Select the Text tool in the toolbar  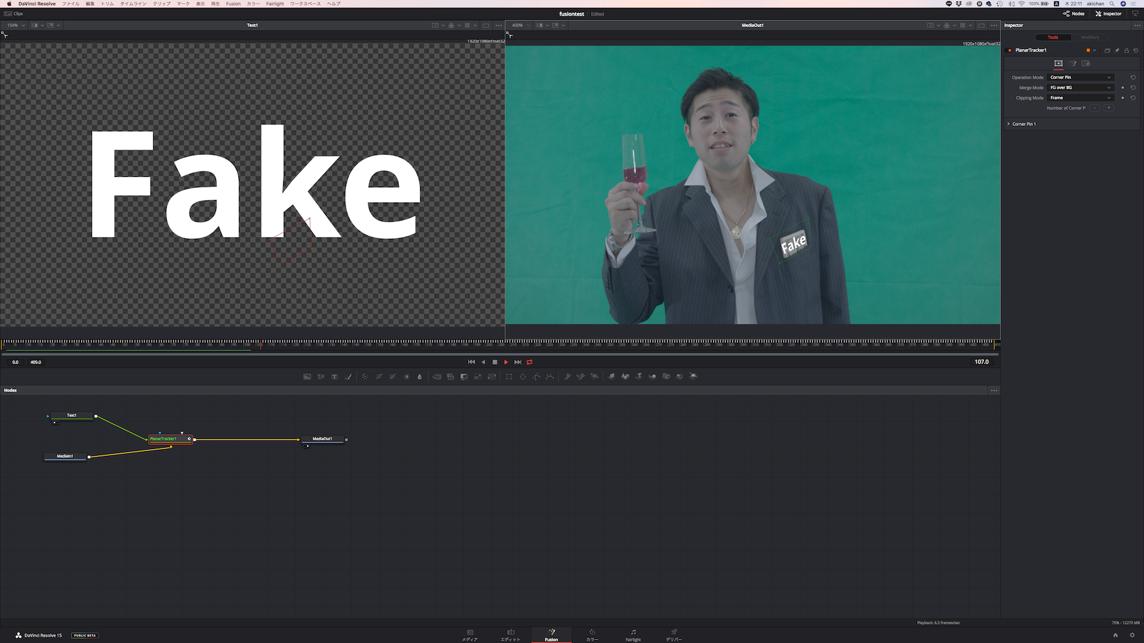point(334,376)
